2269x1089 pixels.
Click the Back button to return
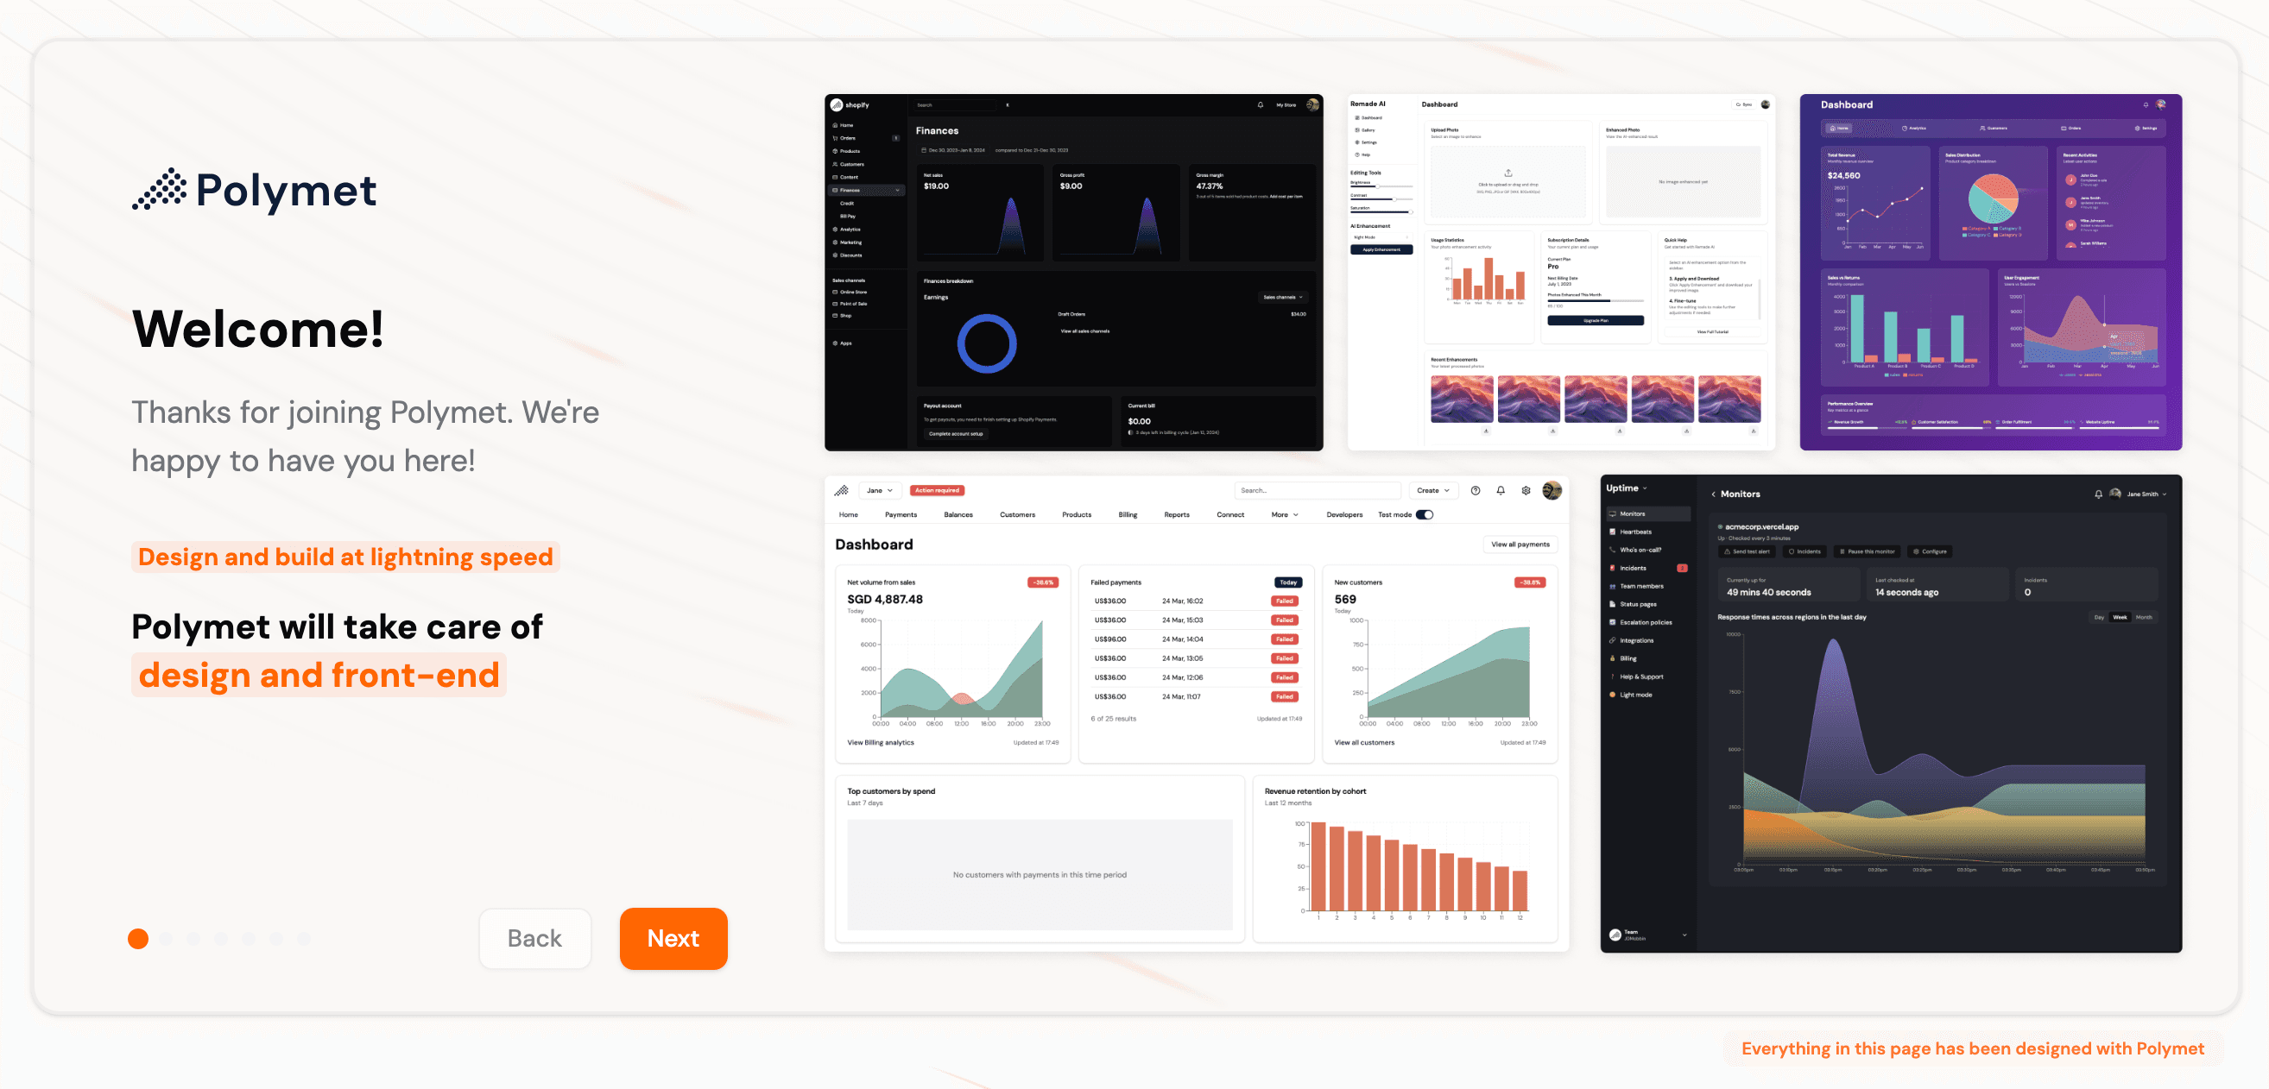click(535, 937)
